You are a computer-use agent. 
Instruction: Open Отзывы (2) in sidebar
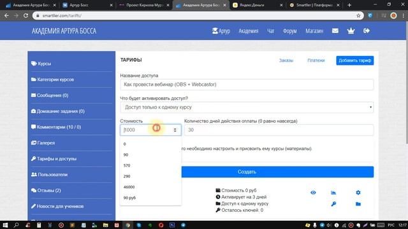tap(46, 190)
